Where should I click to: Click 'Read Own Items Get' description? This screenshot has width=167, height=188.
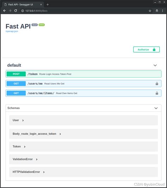(x=67, y=93)
